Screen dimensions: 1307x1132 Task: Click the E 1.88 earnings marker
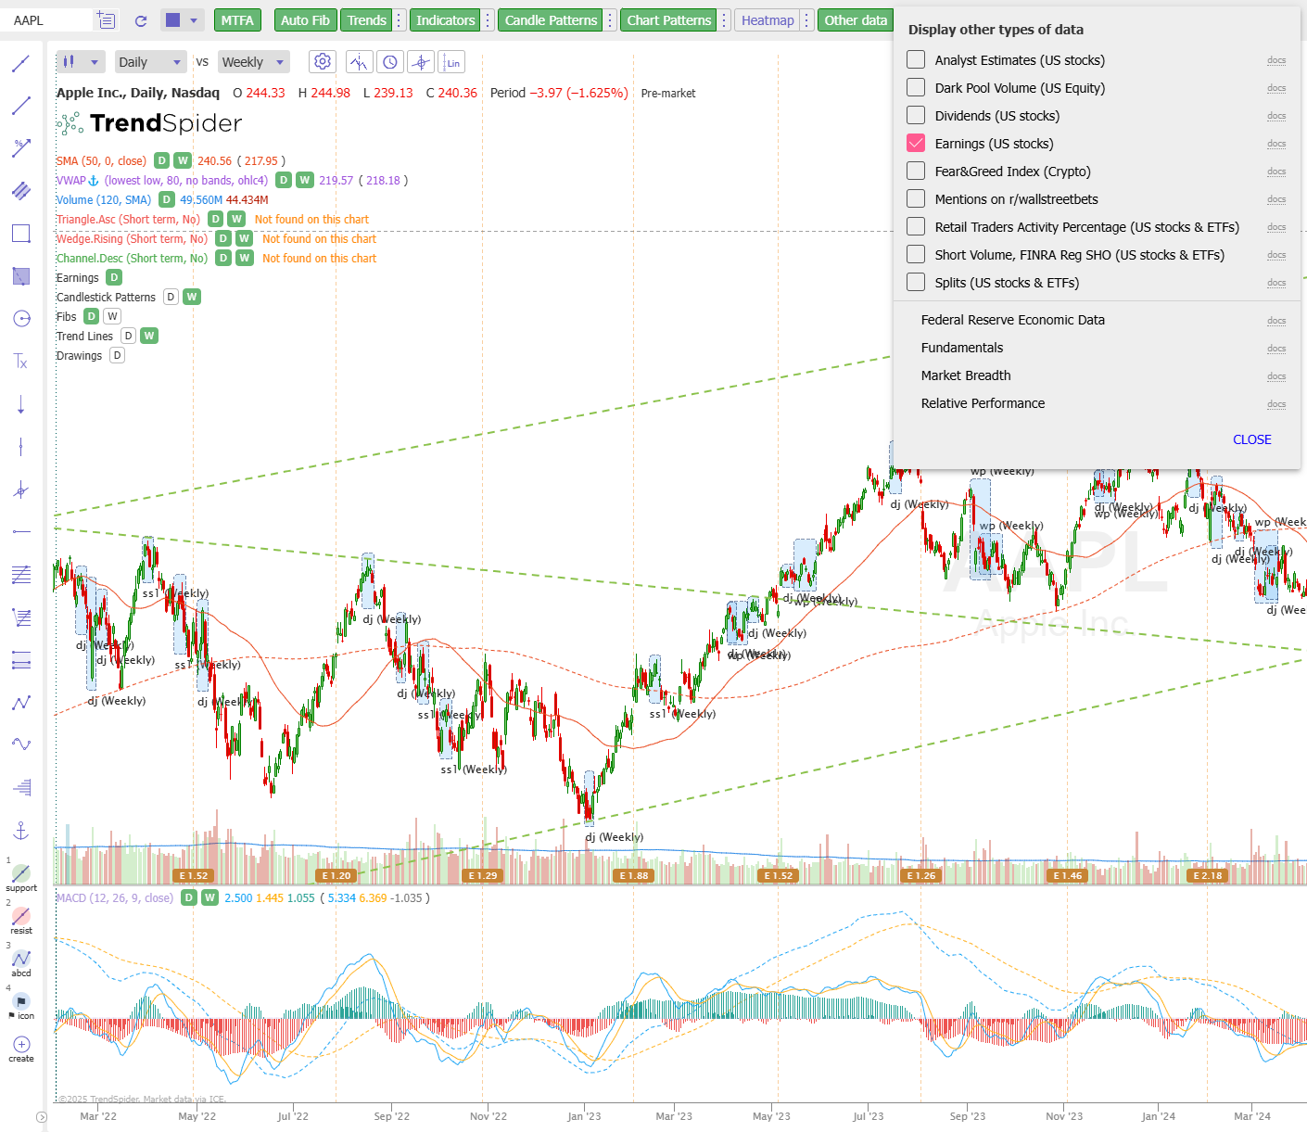click(x=634, y=875)
